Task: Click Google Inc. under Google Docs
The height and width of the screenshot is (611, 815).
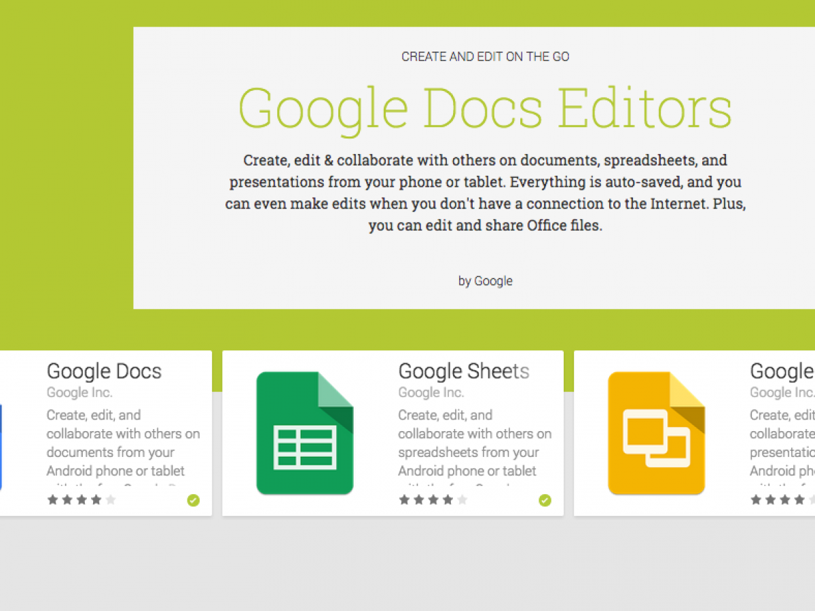Action: pos(79,392)
